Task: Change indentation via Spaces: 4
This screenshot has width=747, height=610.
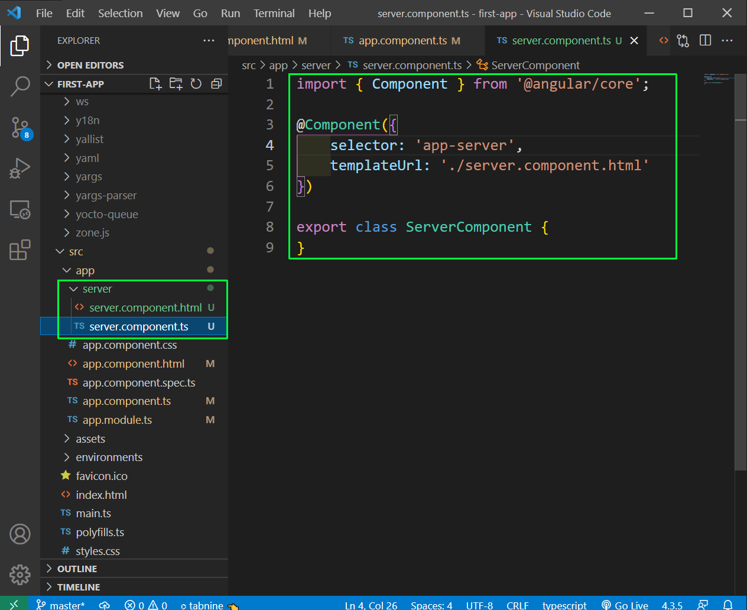Action: click(x=431, y=605)
